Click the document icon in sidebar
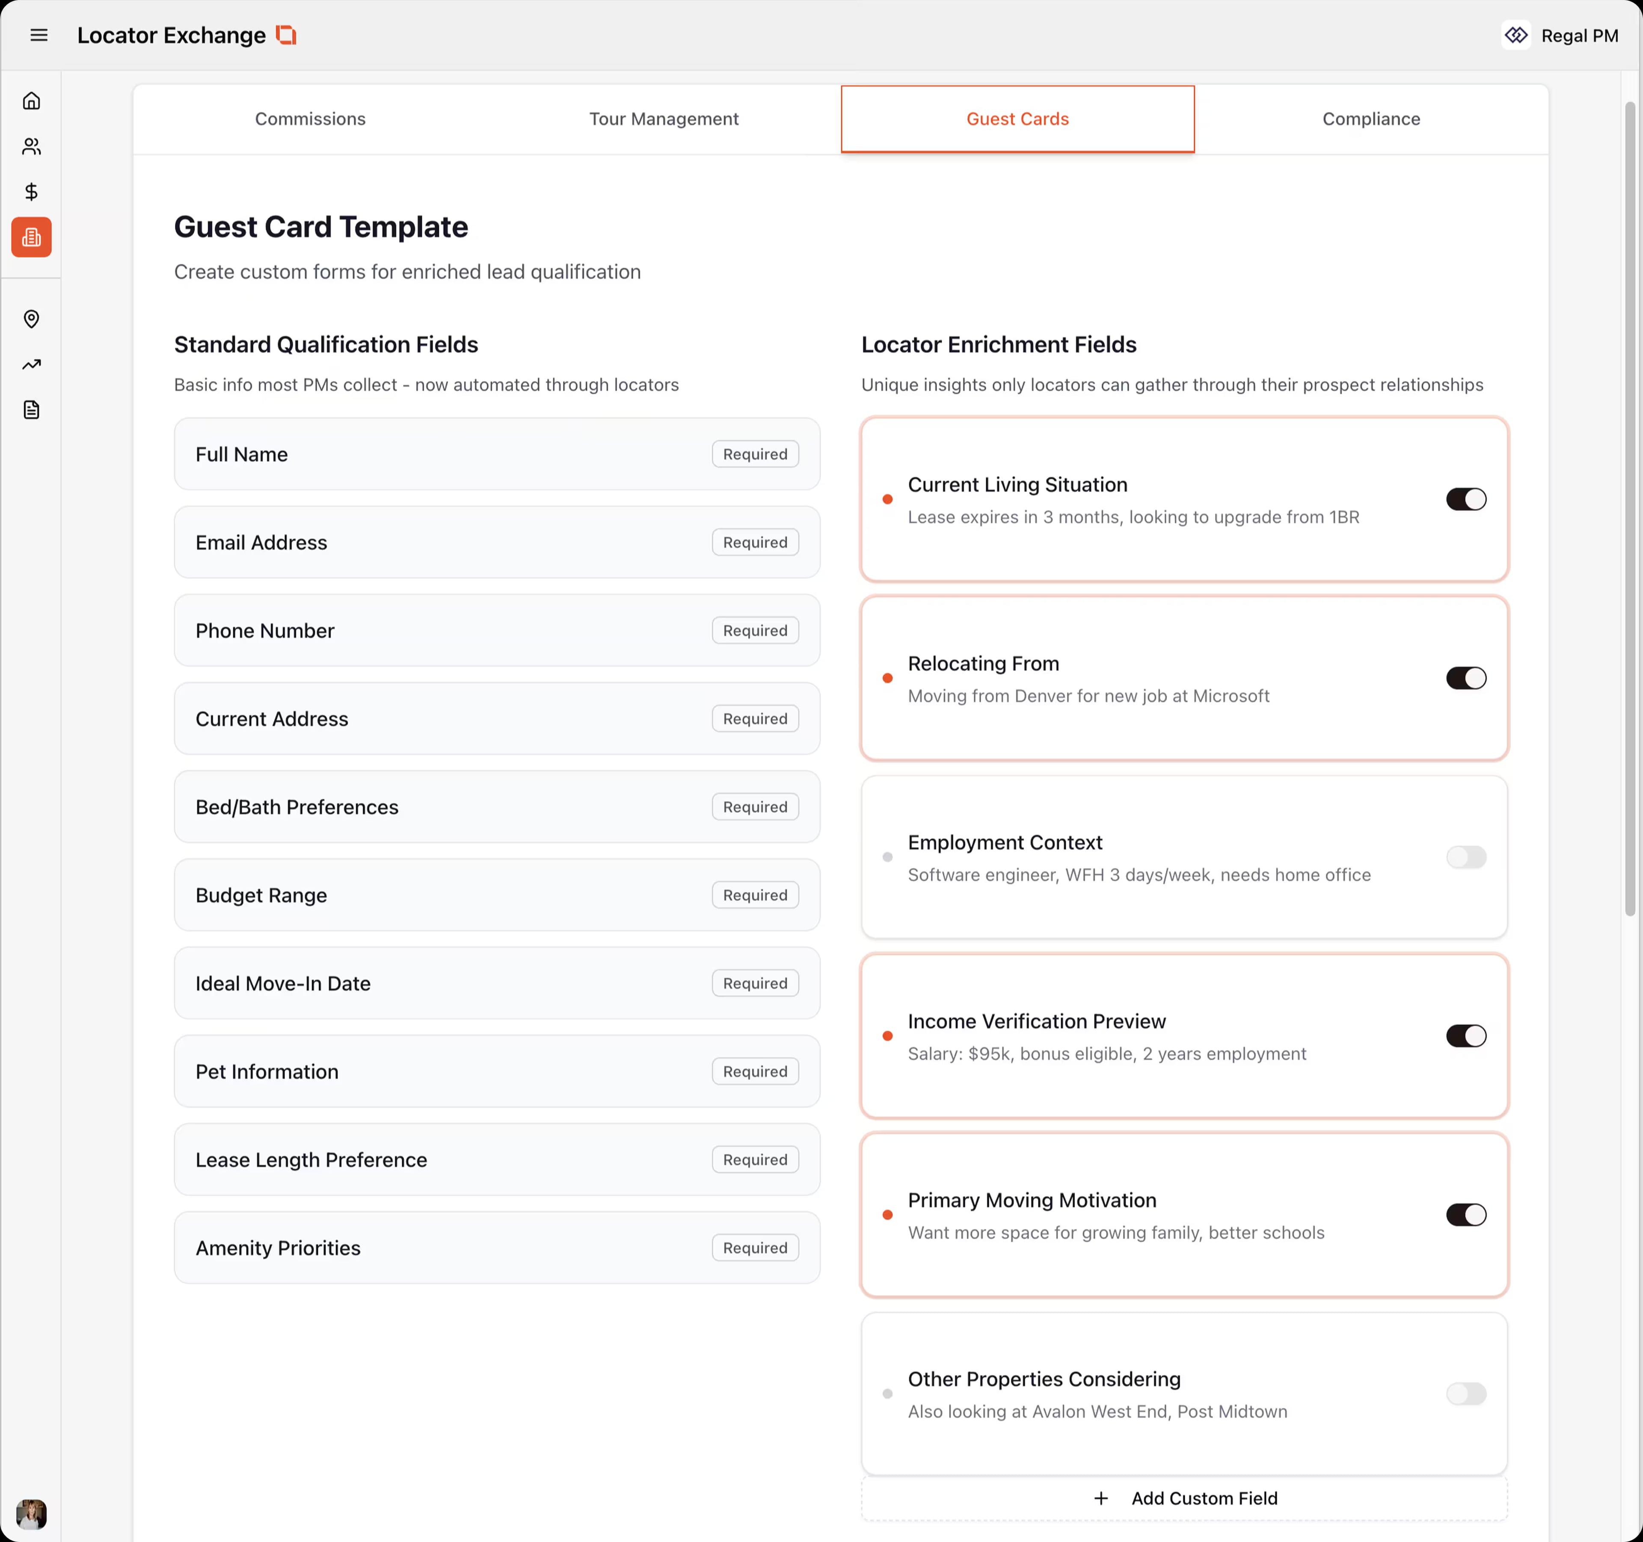This screenshot has height=1542, width=1643. pyautogui.click(x=31, y=410)
